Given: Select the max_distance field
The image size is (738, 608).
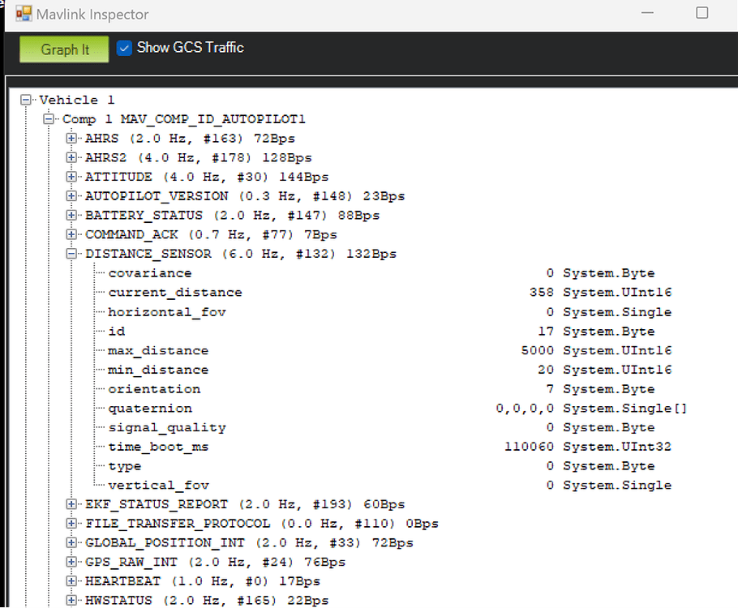Looking at the screenshot, I should click(161, 350).
